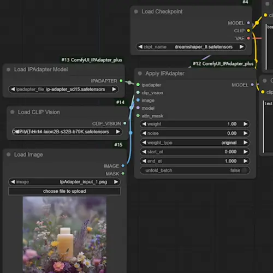Collapse the Load Image node dot
This screenshot has width=273, height=273.
coord(8,155)
